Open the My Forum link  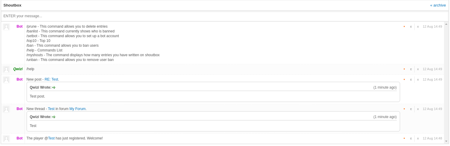[78, 109]
